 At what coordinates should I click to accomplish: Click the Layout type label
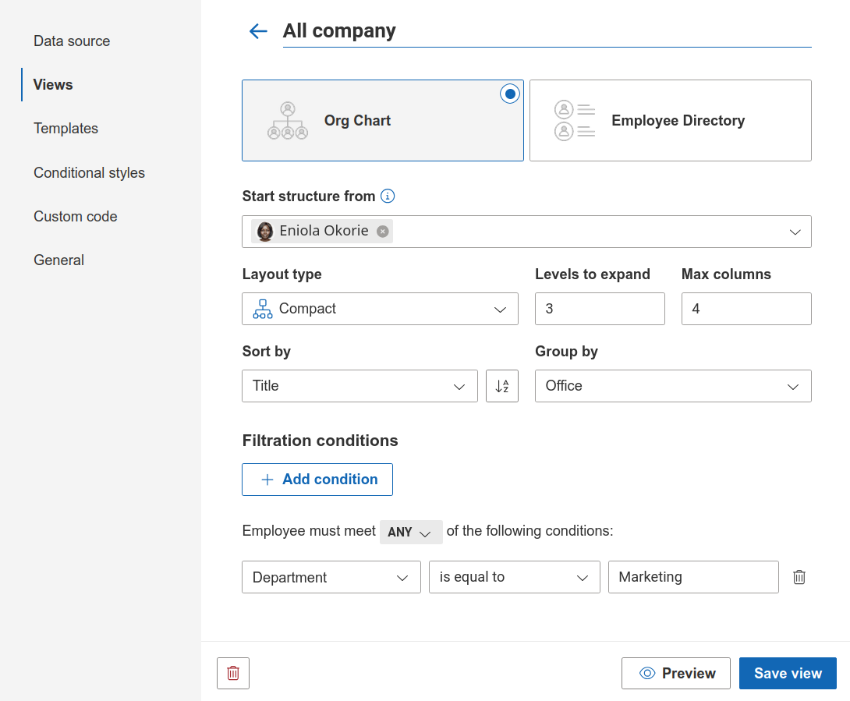pyautogui.click(x=282, y=274)
